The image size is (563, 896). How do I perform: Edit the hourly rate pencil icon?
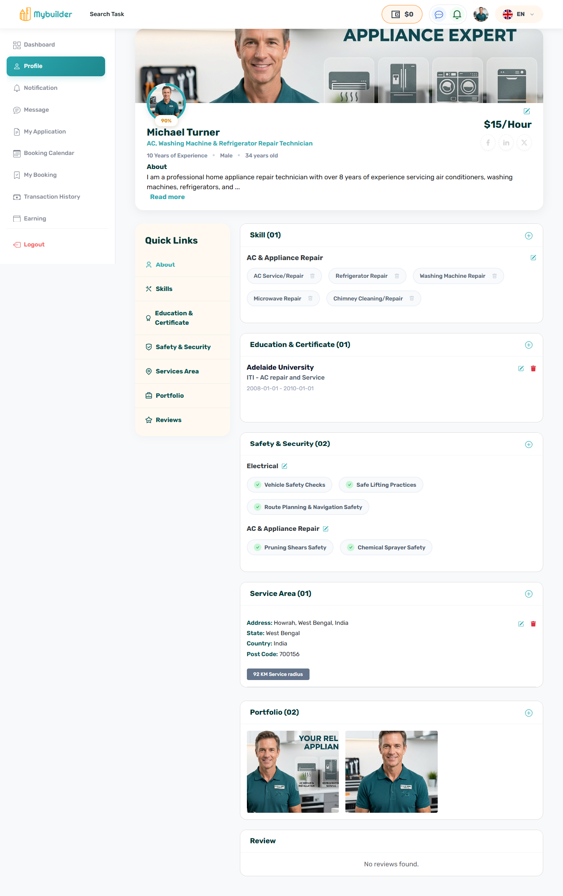pyautogui.click(x=527, y=111)
